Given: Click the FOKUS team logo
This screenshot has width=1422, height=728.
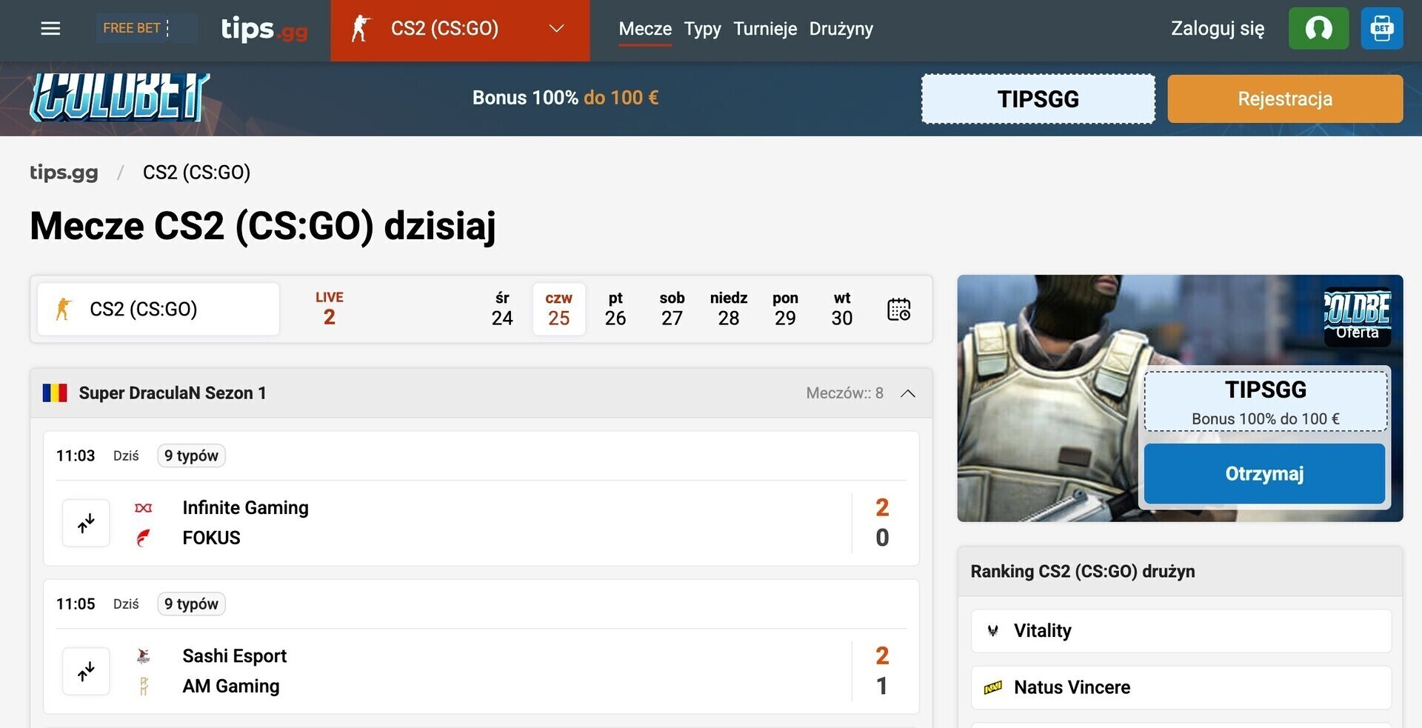Looking at the screenshot, I should coord(144,538).
